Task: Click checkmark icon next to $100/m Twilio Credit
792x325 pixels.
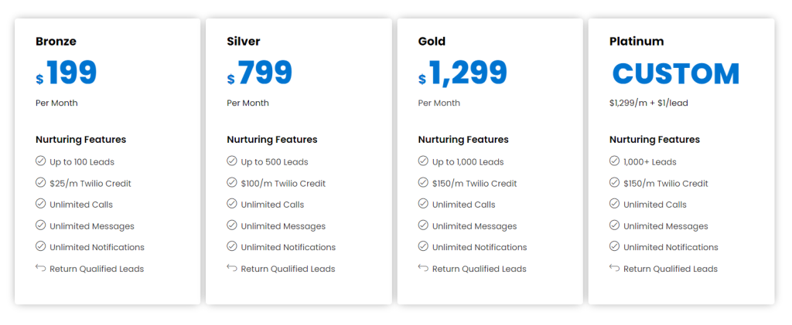Action: coord(232,182)
